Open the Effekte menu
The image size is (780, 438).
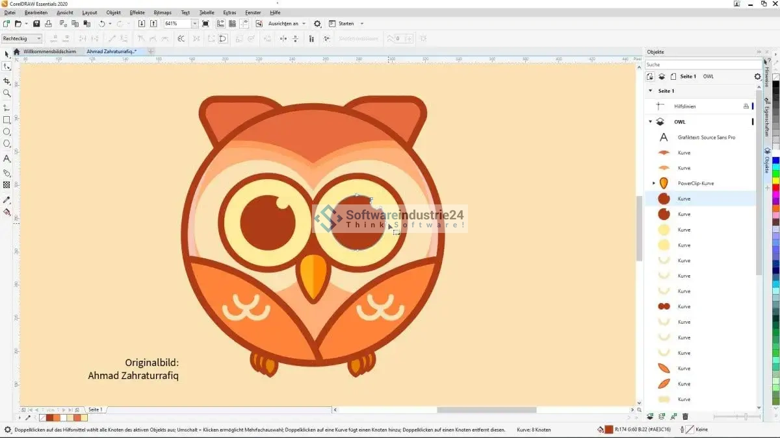point(137,12)
